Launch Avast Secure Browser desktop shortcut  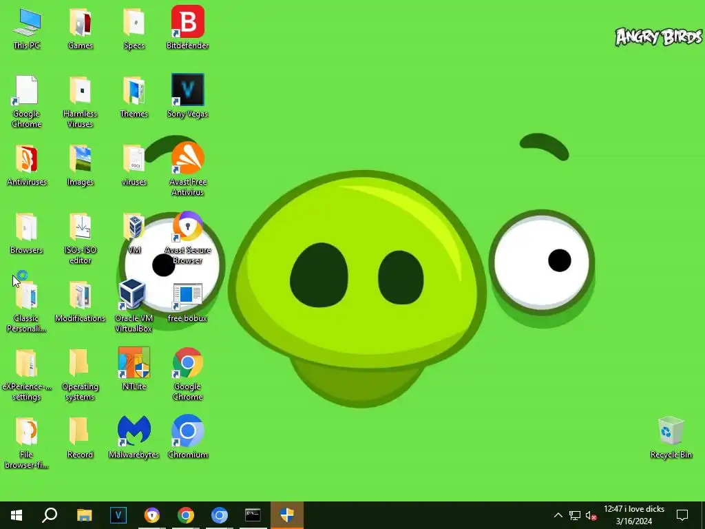[187, 238]
